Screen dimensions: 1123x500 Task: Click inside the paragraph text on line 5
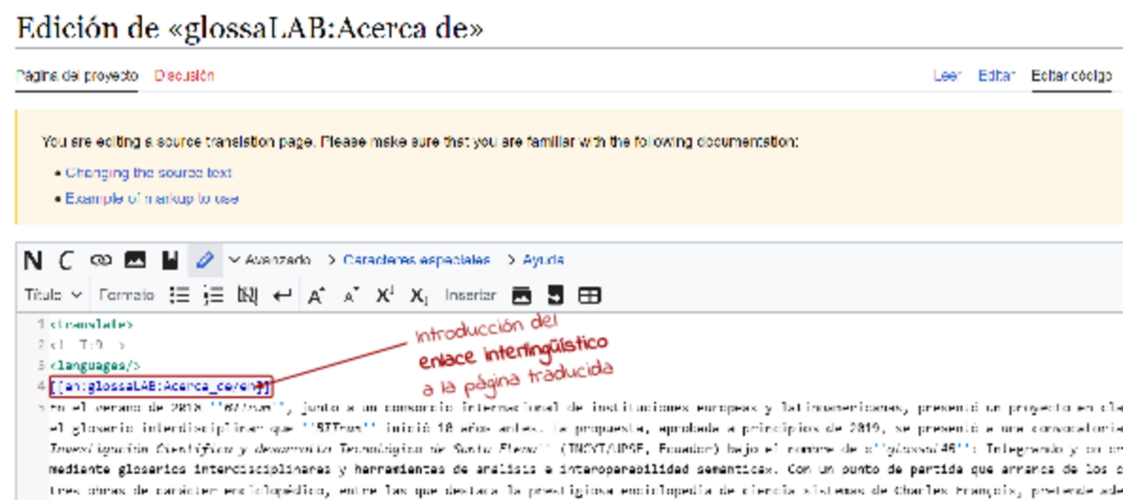click(586, 448)
